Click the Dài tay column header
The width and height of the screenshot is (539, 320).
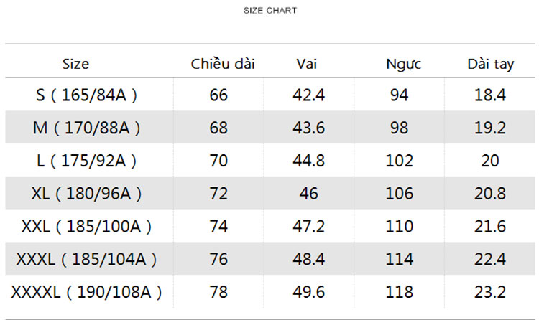point(491,64)
